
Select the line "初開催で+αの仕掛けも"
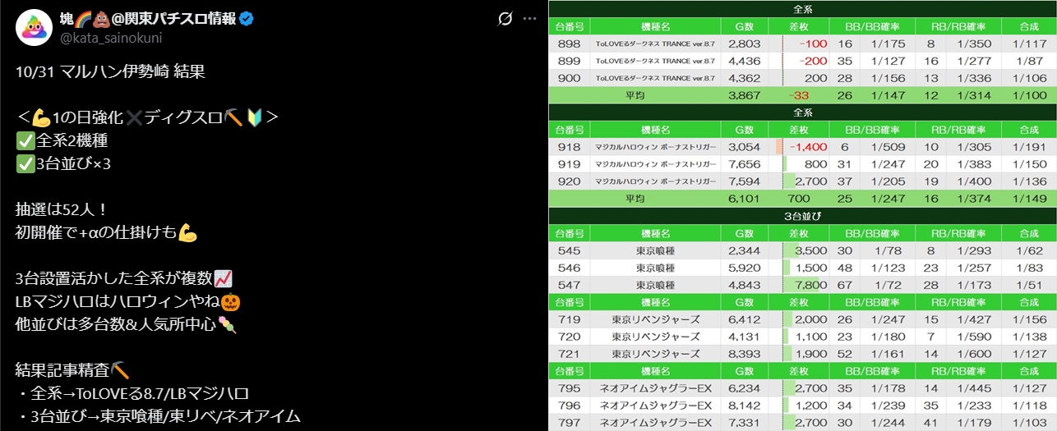click(x=107, y=232)
